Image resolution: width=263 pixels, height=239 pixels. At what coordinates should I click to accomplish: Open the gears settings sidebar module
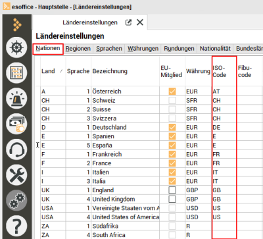16,200
